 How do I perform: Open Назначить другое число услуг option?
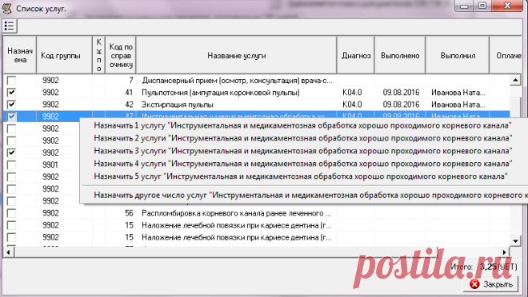point(310,196)
